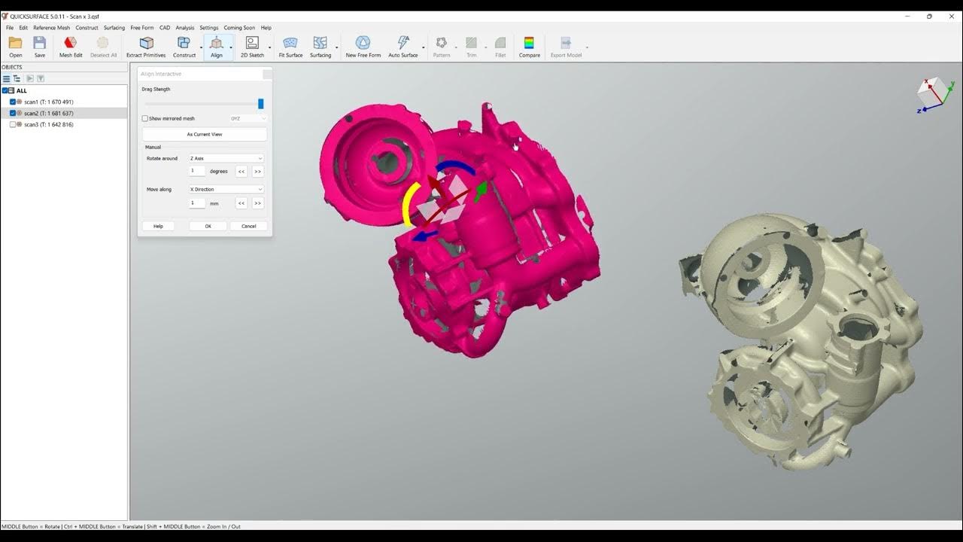Click the move distance mm input field
Viewport: 963px width, 542px height.
tap(197, 202)
